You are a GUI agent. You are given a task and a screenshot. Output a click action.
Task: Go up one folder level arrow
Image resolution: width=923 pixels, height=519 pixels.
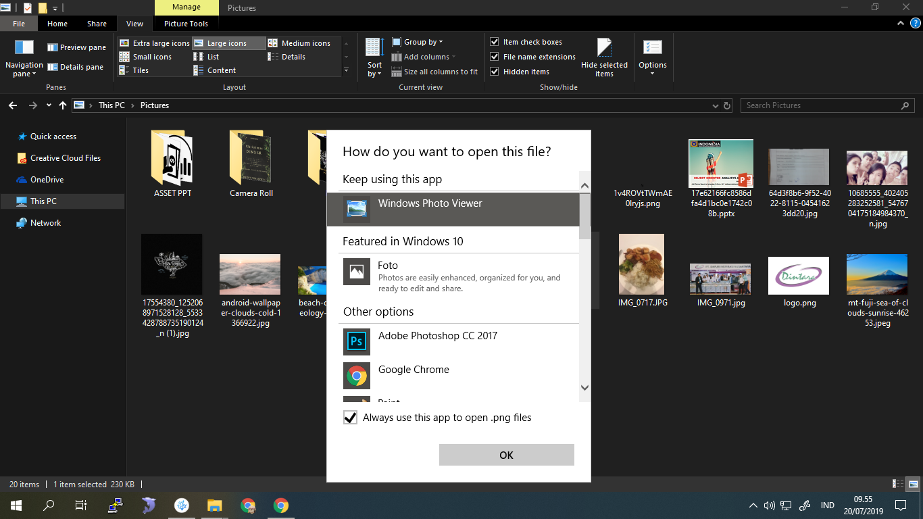click(63, 105)
